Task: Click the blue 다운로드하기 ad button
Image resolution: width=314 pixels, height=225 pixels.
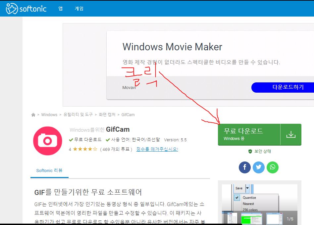Action: 283,87
